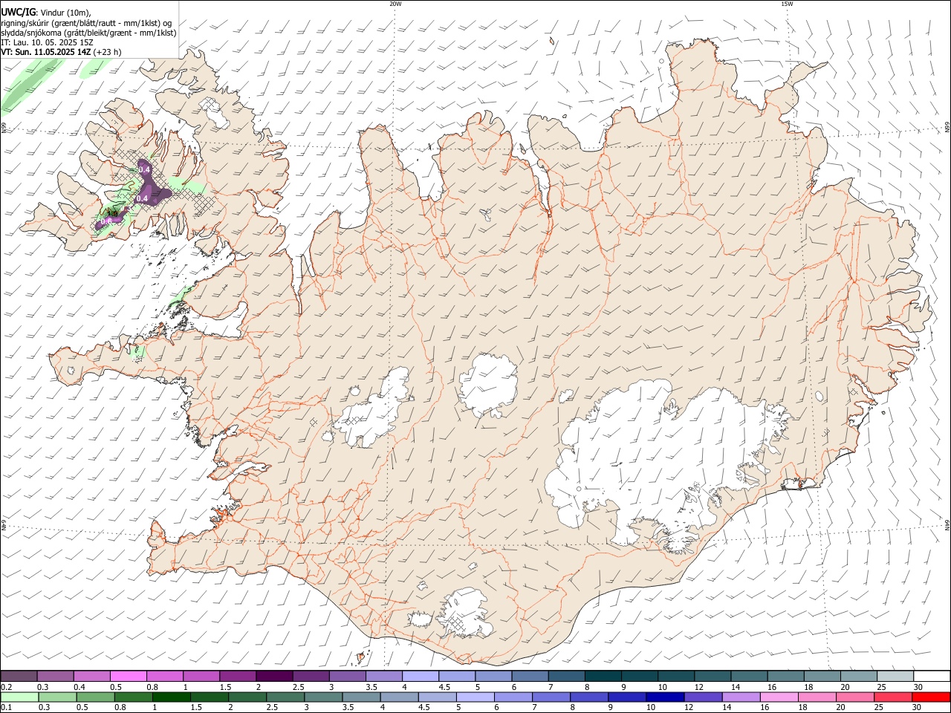Image resolution: width=951 pixels, height=713 pixels.
Task: Click the '4.5' label under the upper legend row
Action: click(444, 687)
